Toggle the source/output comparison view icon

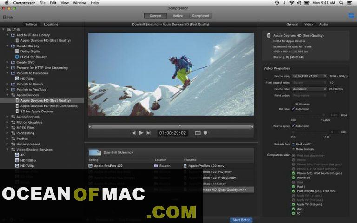(x=198, y=133)
